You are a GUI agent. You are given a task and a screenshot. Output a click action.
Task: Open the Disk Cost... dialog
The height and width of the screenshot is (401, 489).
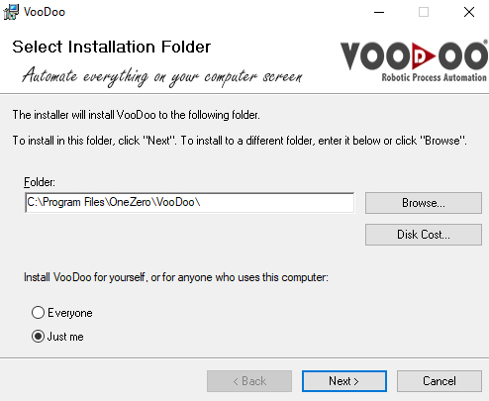pos(424,235)
